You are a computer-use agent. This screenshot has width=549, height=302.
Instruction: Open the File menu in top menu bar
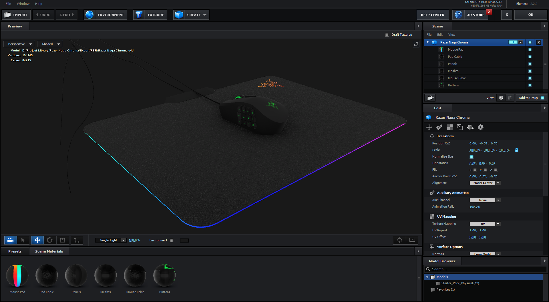point(8,4)
